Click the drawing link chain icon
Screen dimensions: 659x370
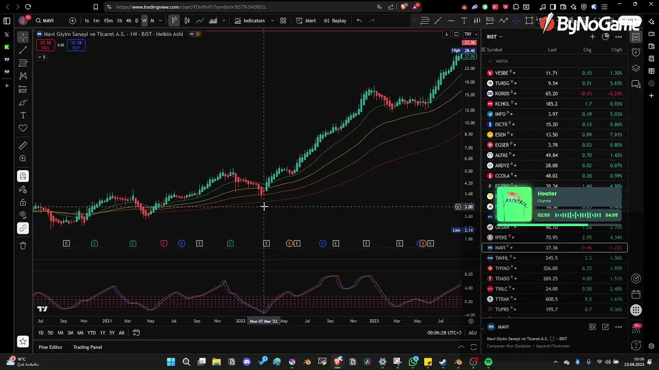23,228
